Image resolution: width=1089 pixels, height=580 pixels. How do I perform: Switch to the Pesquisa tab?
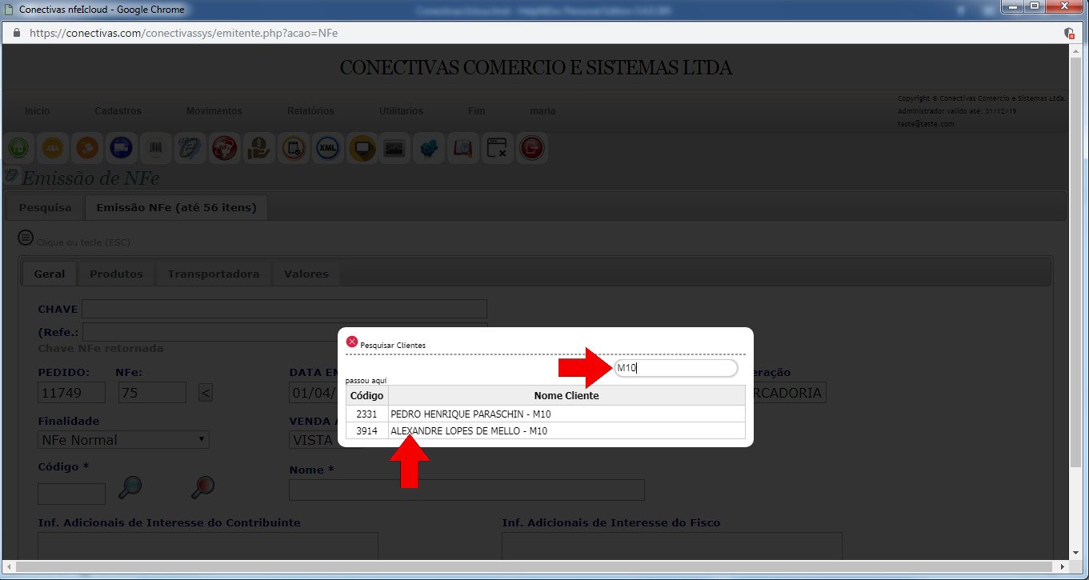(45, 208)
